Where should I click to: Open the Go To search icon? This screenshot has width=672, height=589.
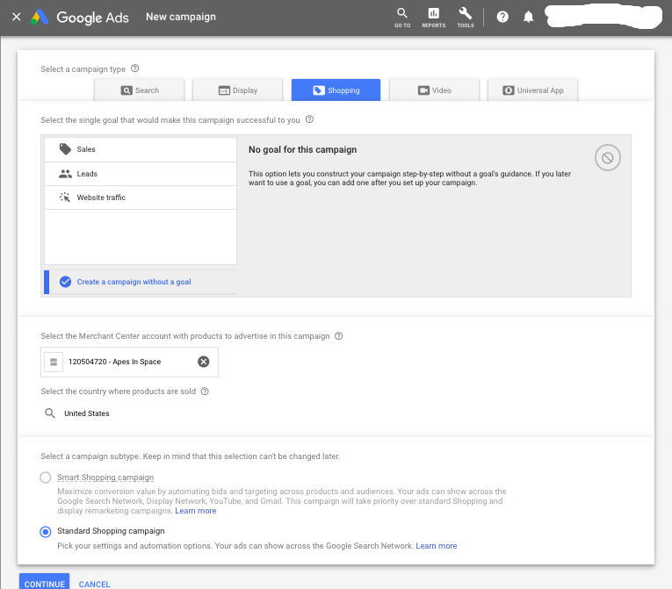[x=402, y=17]
